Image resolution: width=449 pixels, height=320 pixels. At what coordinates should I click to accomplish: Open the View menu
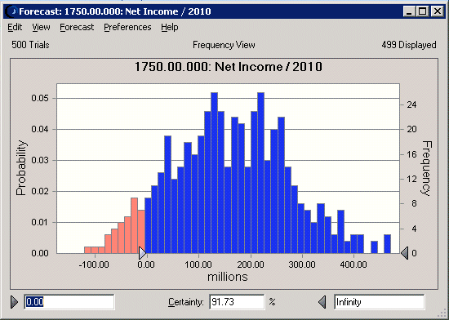point(41,27)
